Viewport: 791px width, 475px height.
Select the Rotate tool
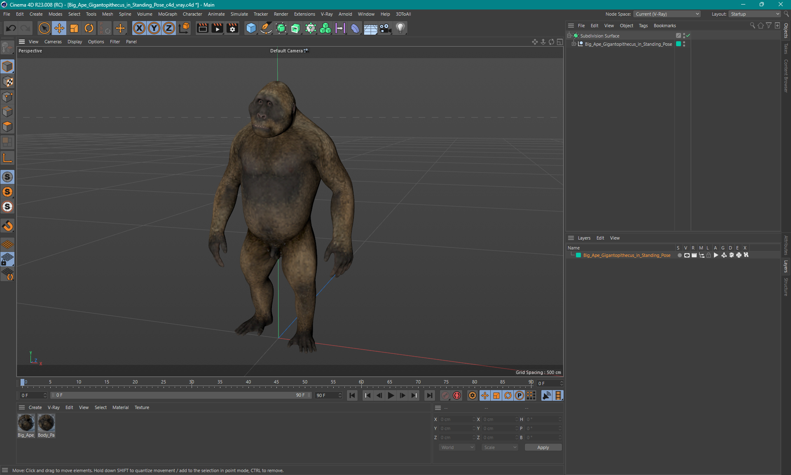tap(89, 28)
